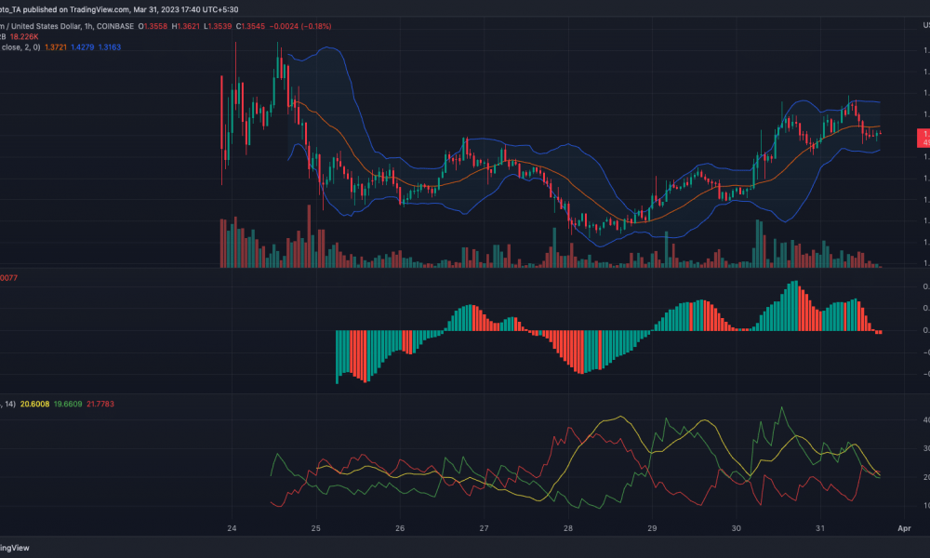Click the red −DI value 21.7783
The image size is (930, 558).
coord(100,404)
